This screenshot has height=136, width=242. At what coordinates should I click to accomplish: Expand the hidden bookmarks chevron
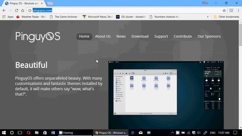[x=208, y=17]
